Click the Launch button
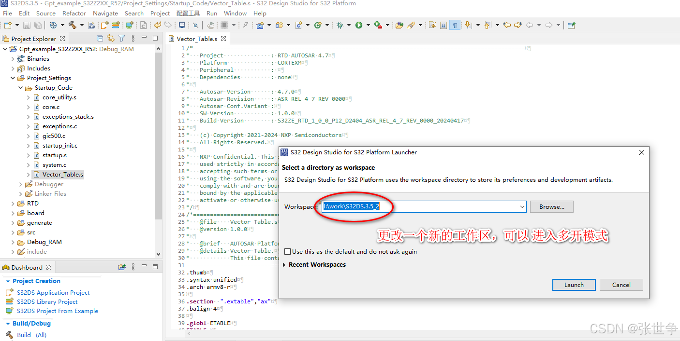 pyautogui.click(x=574, y=285)
